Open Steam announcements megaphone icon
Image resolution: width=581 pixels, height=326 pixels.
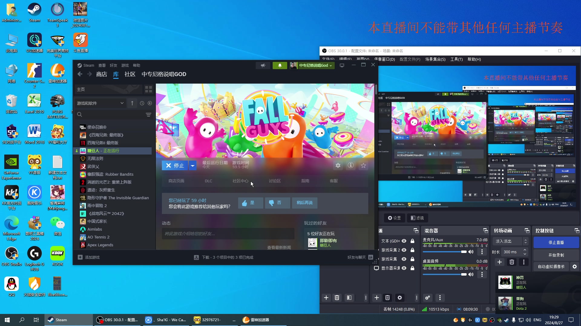(263, 65)
